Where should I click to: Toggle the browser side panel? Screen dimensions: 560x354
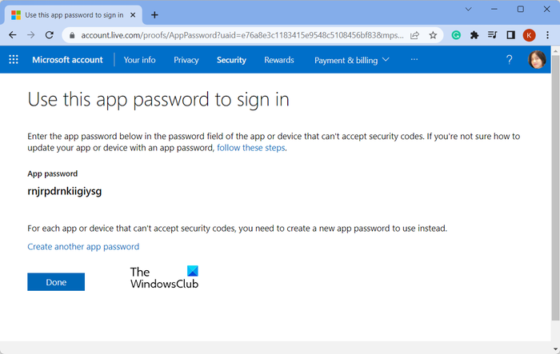click(510, 35)
